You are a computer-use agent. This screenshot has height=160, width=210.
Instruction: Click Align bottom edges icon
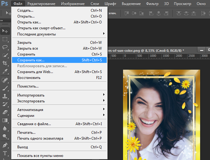pyautogui.click(x=142, y=13)
